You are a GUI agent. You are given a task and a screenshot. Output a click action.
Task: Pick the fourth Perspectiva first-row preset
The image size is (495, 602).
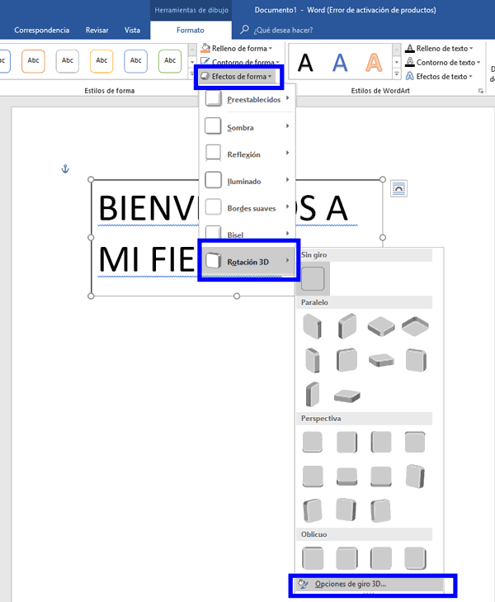pos(415,443)
